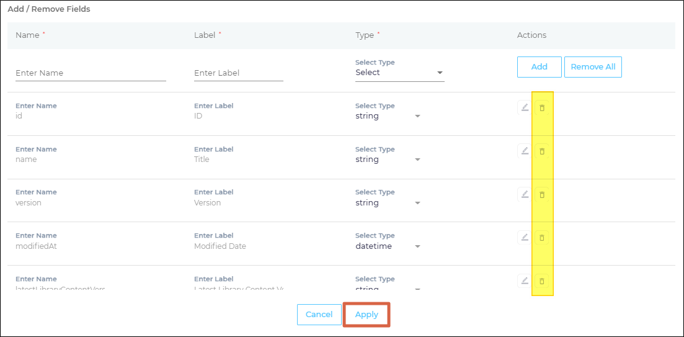Expand type dropdown for the id row
This screenshot has height=337, width=684.
coord(388,116)
